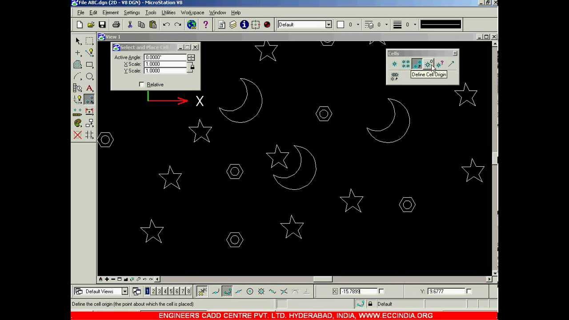Enable the Relative checkbox
Screen dimensions: 569x320
click(x=142, y=84)
